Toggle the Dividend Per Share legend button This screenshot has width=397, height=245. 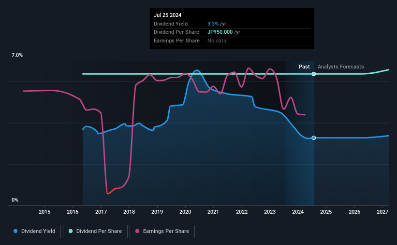95,231
